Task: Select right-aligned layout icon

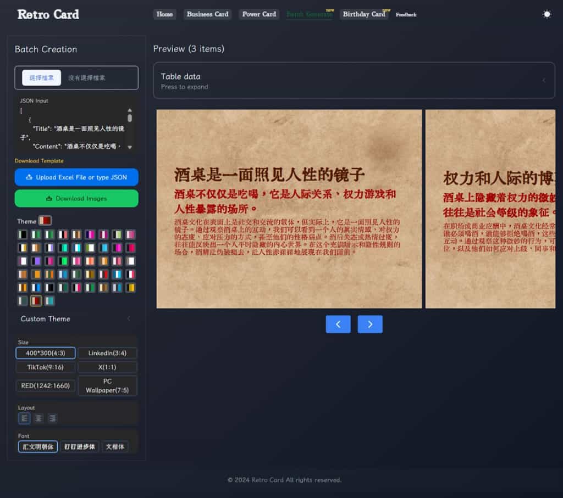Action: 52,418
